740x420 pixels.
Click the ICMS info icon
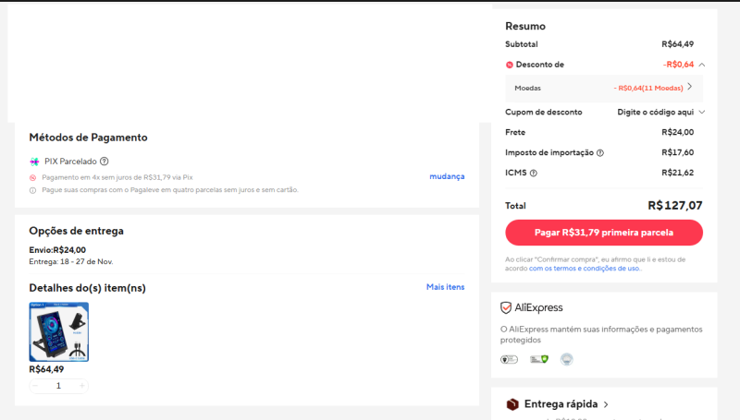(x=533, y=173)
